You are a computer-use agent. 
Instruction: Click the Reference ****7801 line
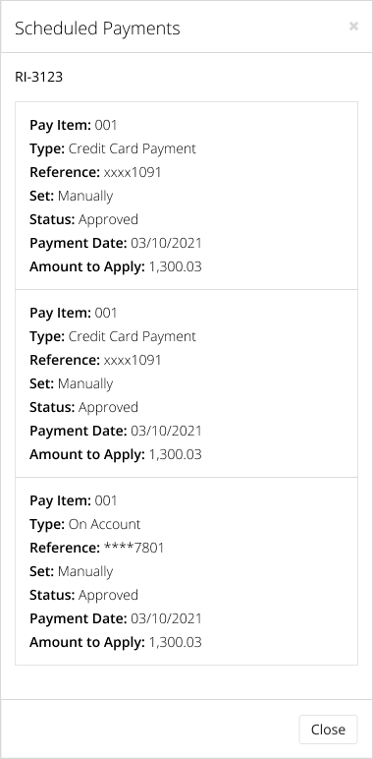point(96,548)
